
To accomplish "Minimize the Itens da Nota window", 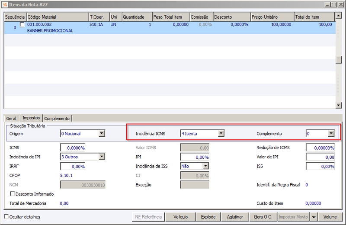I will (x=327, y=4).
